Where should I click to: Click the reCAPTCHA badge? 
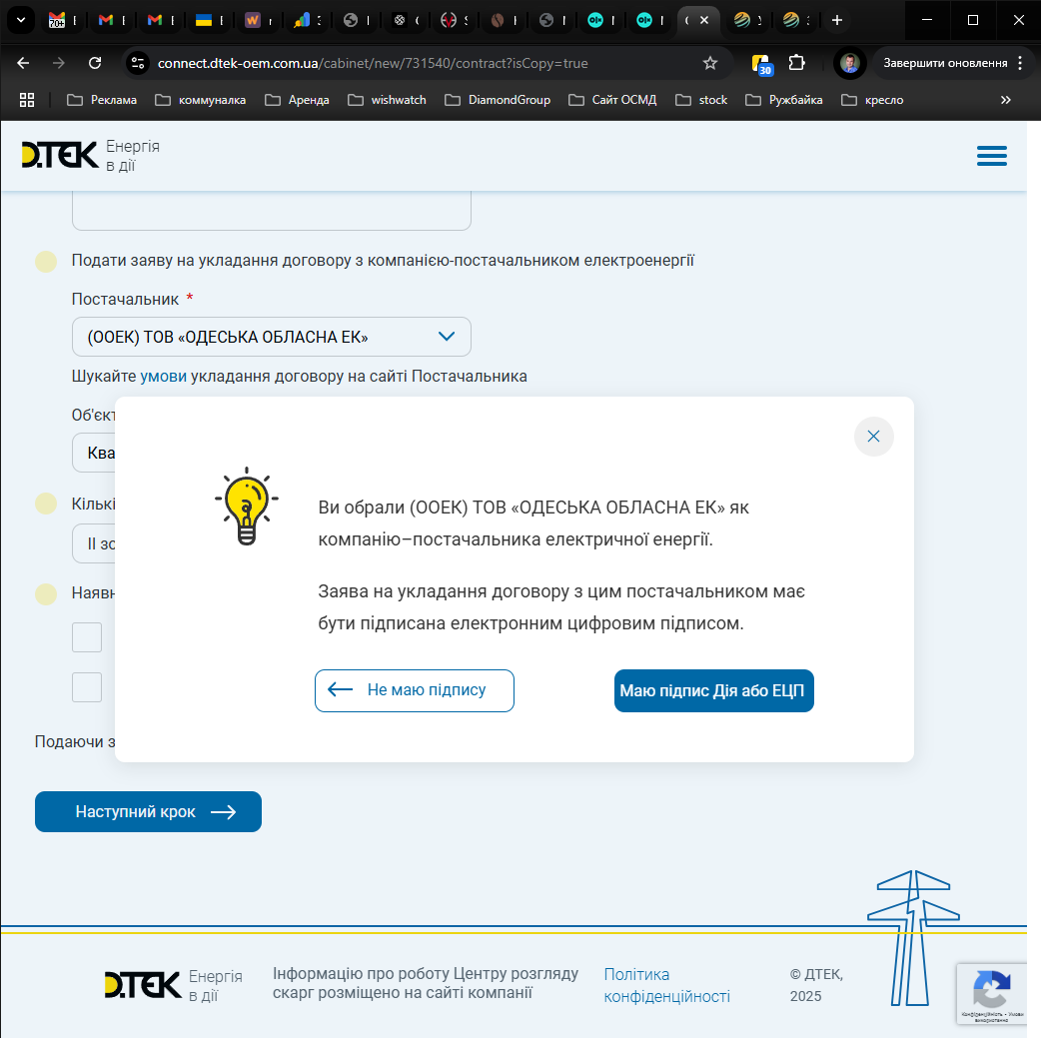(991, 994)
